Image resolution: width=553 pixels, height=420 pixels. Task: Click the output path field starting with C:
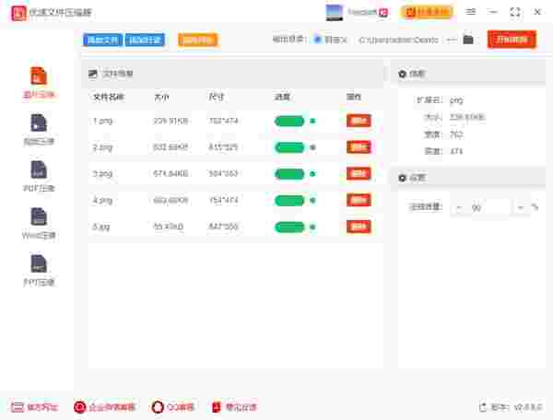(x=398, y=40)
